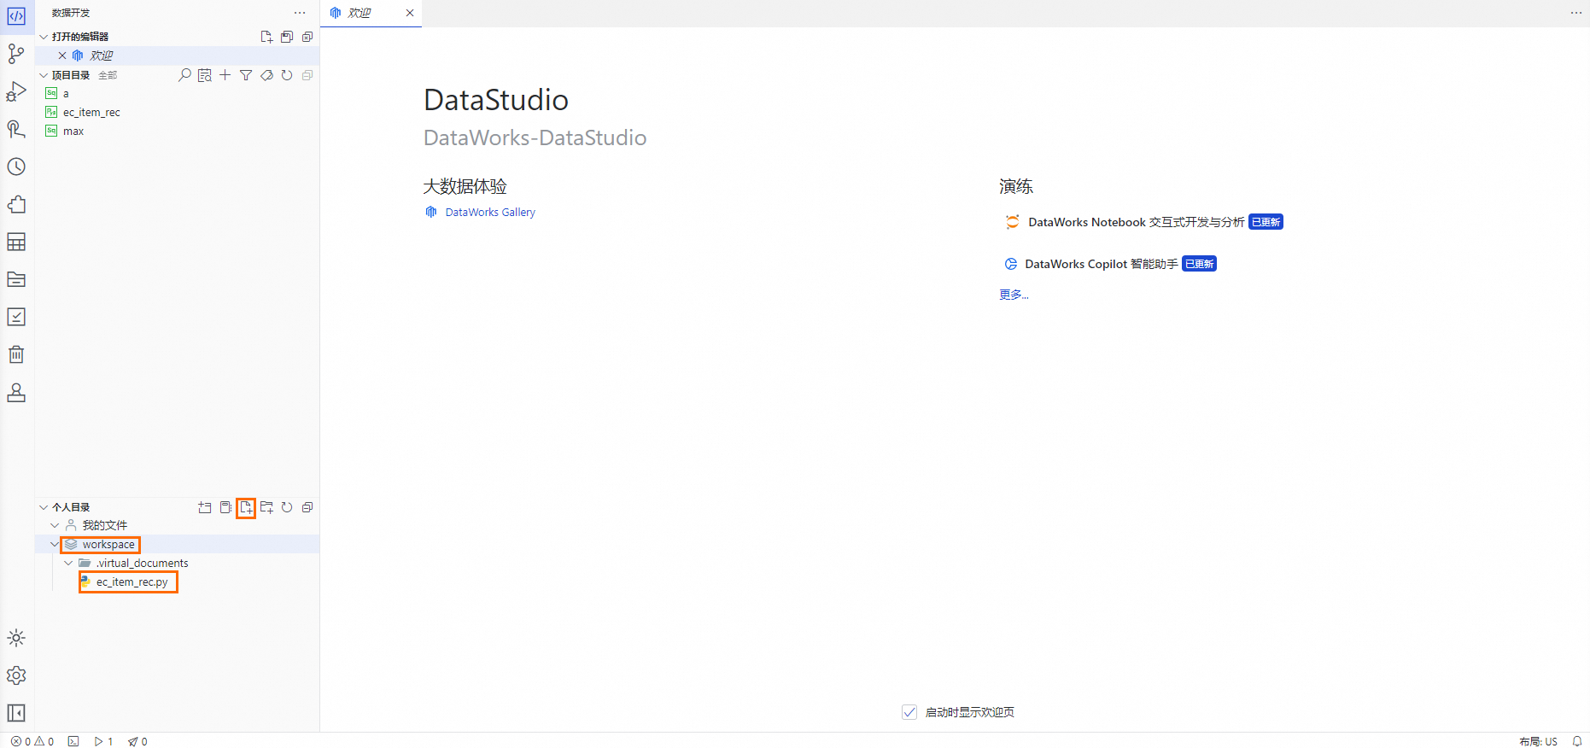Image resolution: width=1590 pixels, height=748 pixels.
Task: Create a new untitled file in 打开的编辑器
Action: point(266,37)
